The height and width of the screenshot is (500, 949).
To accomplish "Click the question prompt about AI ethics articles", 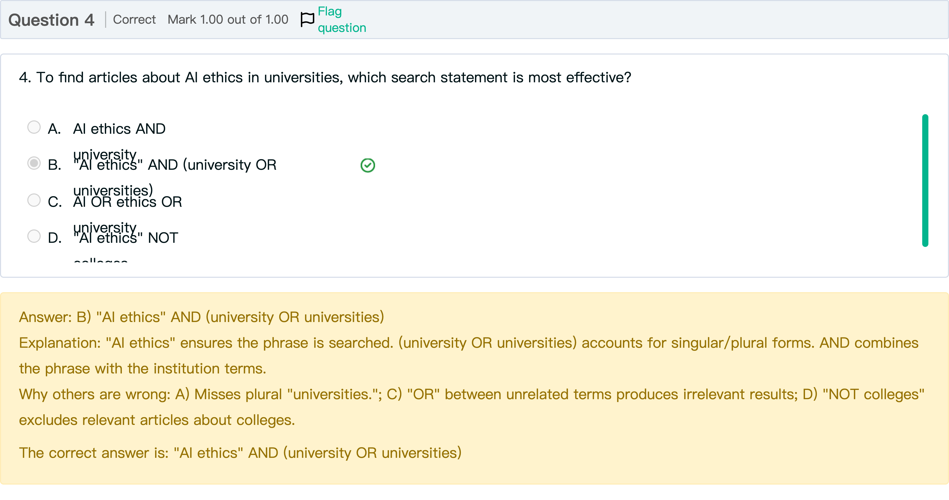I will pos(325,78).
